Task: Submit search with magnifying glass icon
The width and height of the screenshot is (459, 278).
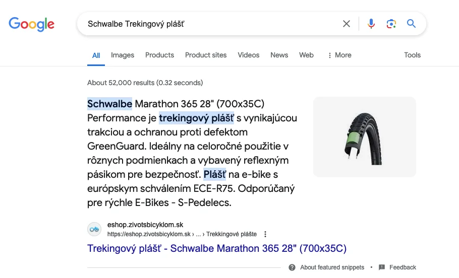Action: click(412, 24)
